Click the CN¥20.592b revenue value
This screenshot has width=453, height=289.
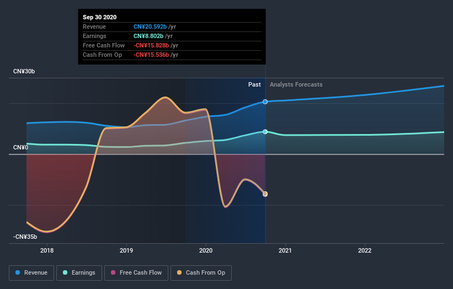[x=150, y=26]
